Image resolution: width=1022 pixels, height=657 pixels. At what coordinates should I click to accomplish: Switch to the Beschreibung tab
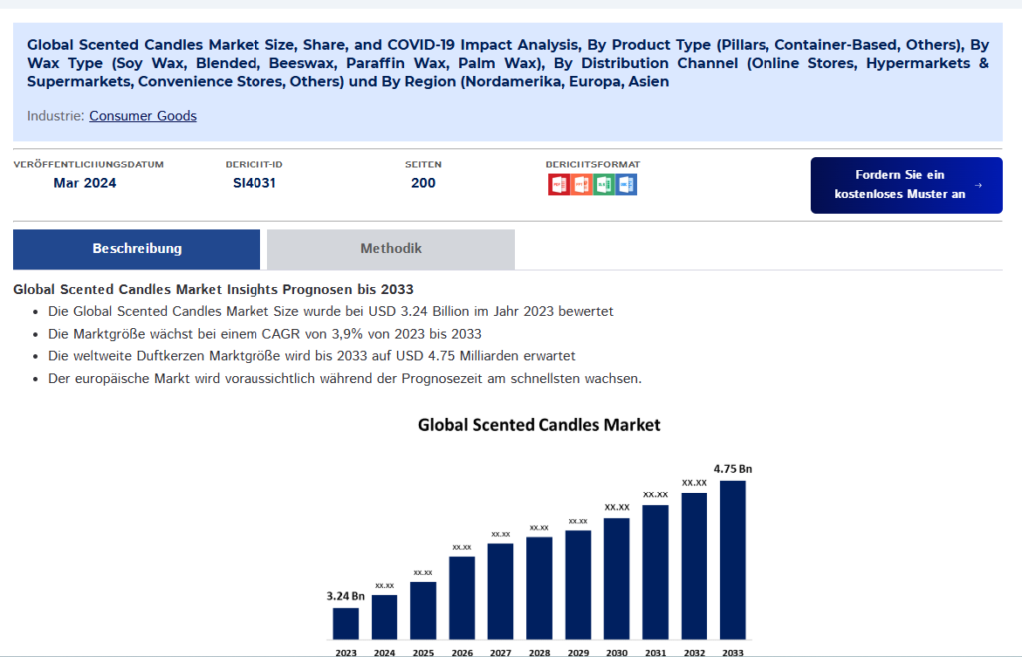pyautogui.click(x=137, y=249)
